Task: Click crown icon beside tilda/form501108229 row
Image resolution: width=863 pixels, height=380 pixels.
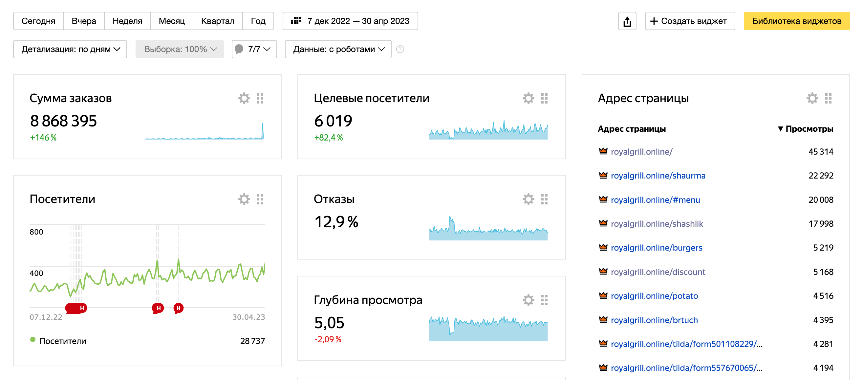Action: (x=603, y=343)
